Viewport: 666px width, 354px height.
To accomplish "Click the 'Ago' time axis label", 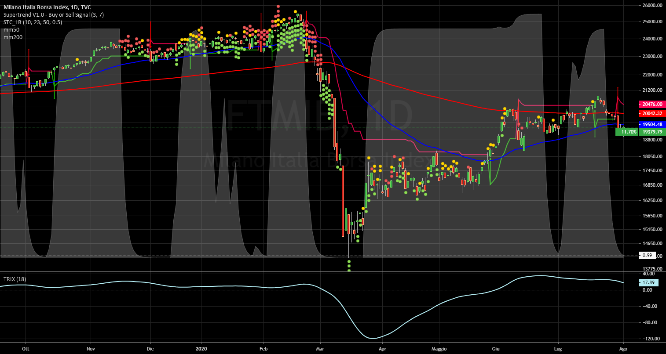I will pos(623,348).
